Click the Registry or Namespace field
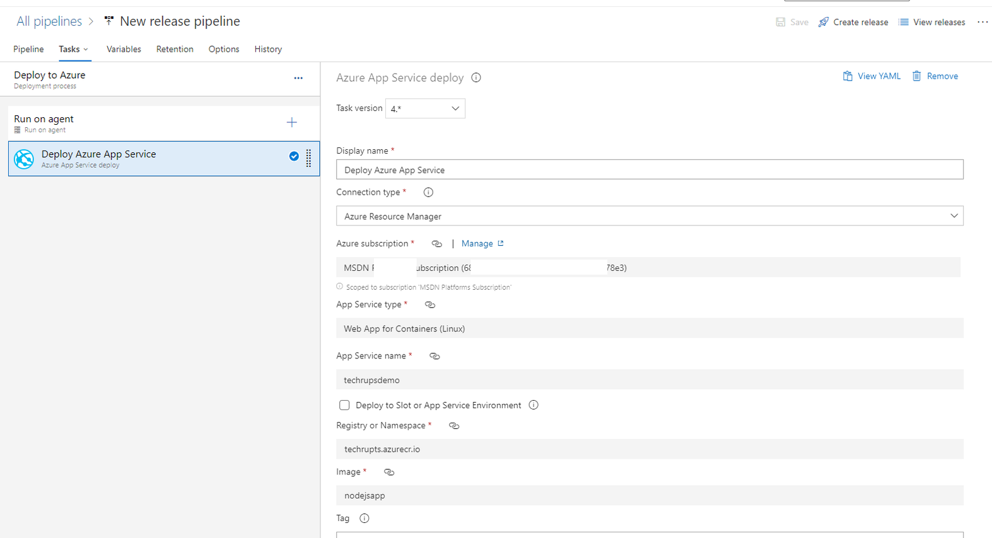 650,449
